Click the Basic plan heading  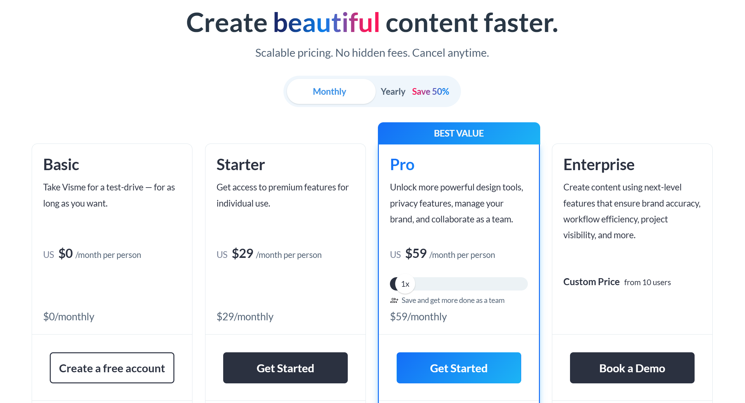click(x=61, y=164)
